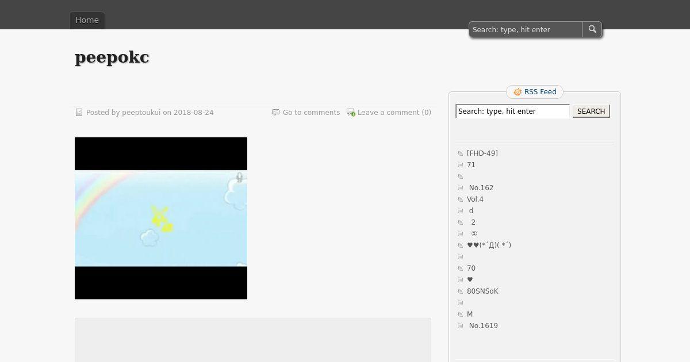690x362 pixels.
Task: Open author peeptoukui link
Action: click(x=141, y=113)
